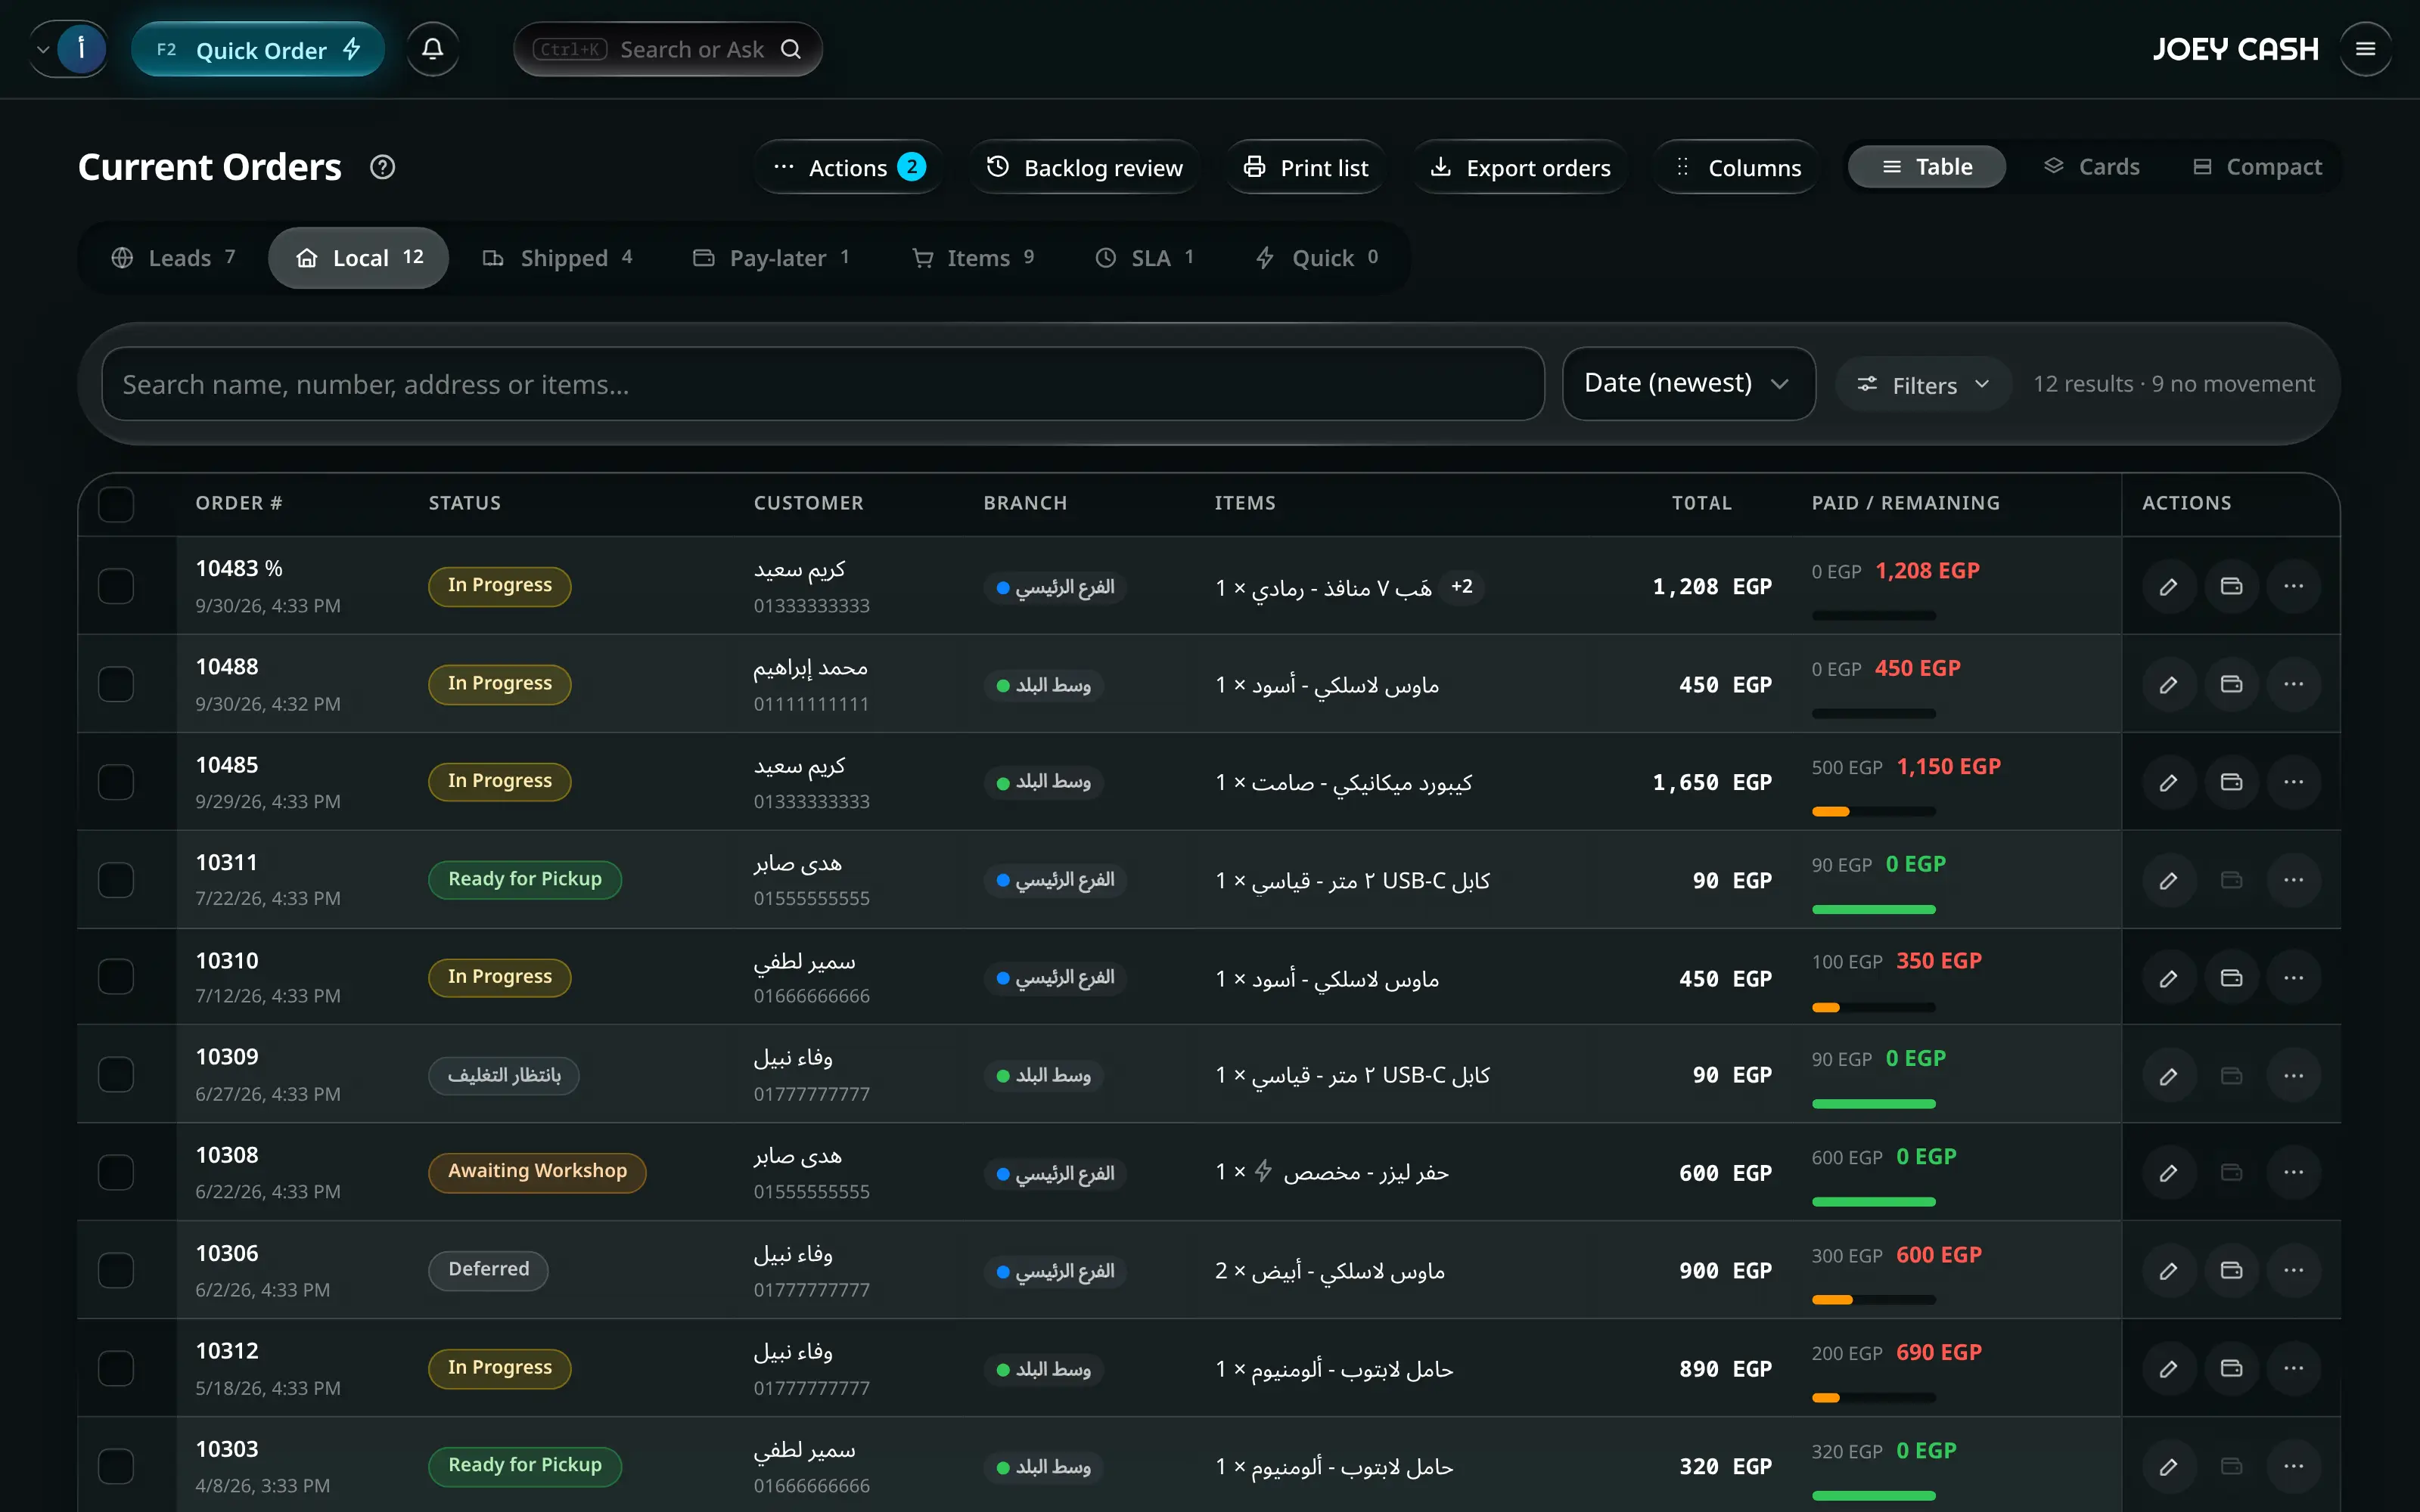The width and height of the screenshot is (2420, 1512).
Task: Click the blue info avatar icon
Action: pos(81,49)
